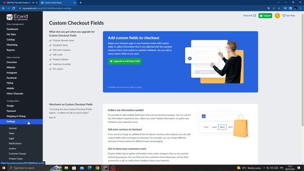
Task: Open taskbar weather widget
Action: tap(249, 168)
